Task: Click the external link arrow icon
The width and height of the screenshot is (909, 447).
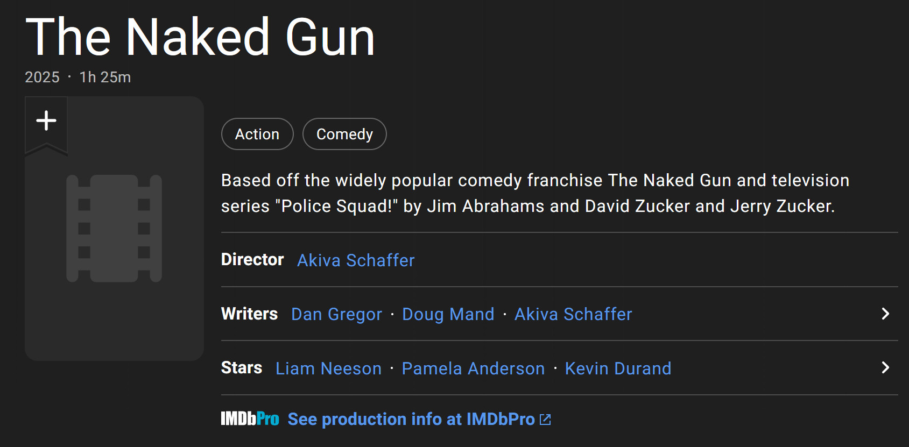Action: click(545, 420)
